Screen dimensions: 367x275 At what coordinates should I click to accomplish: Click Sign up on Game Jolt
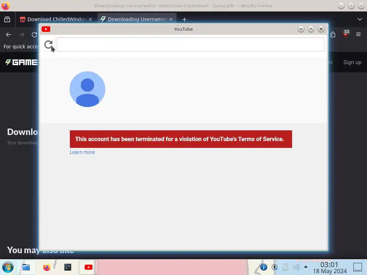pyautogui.click(x=352, y=62)
